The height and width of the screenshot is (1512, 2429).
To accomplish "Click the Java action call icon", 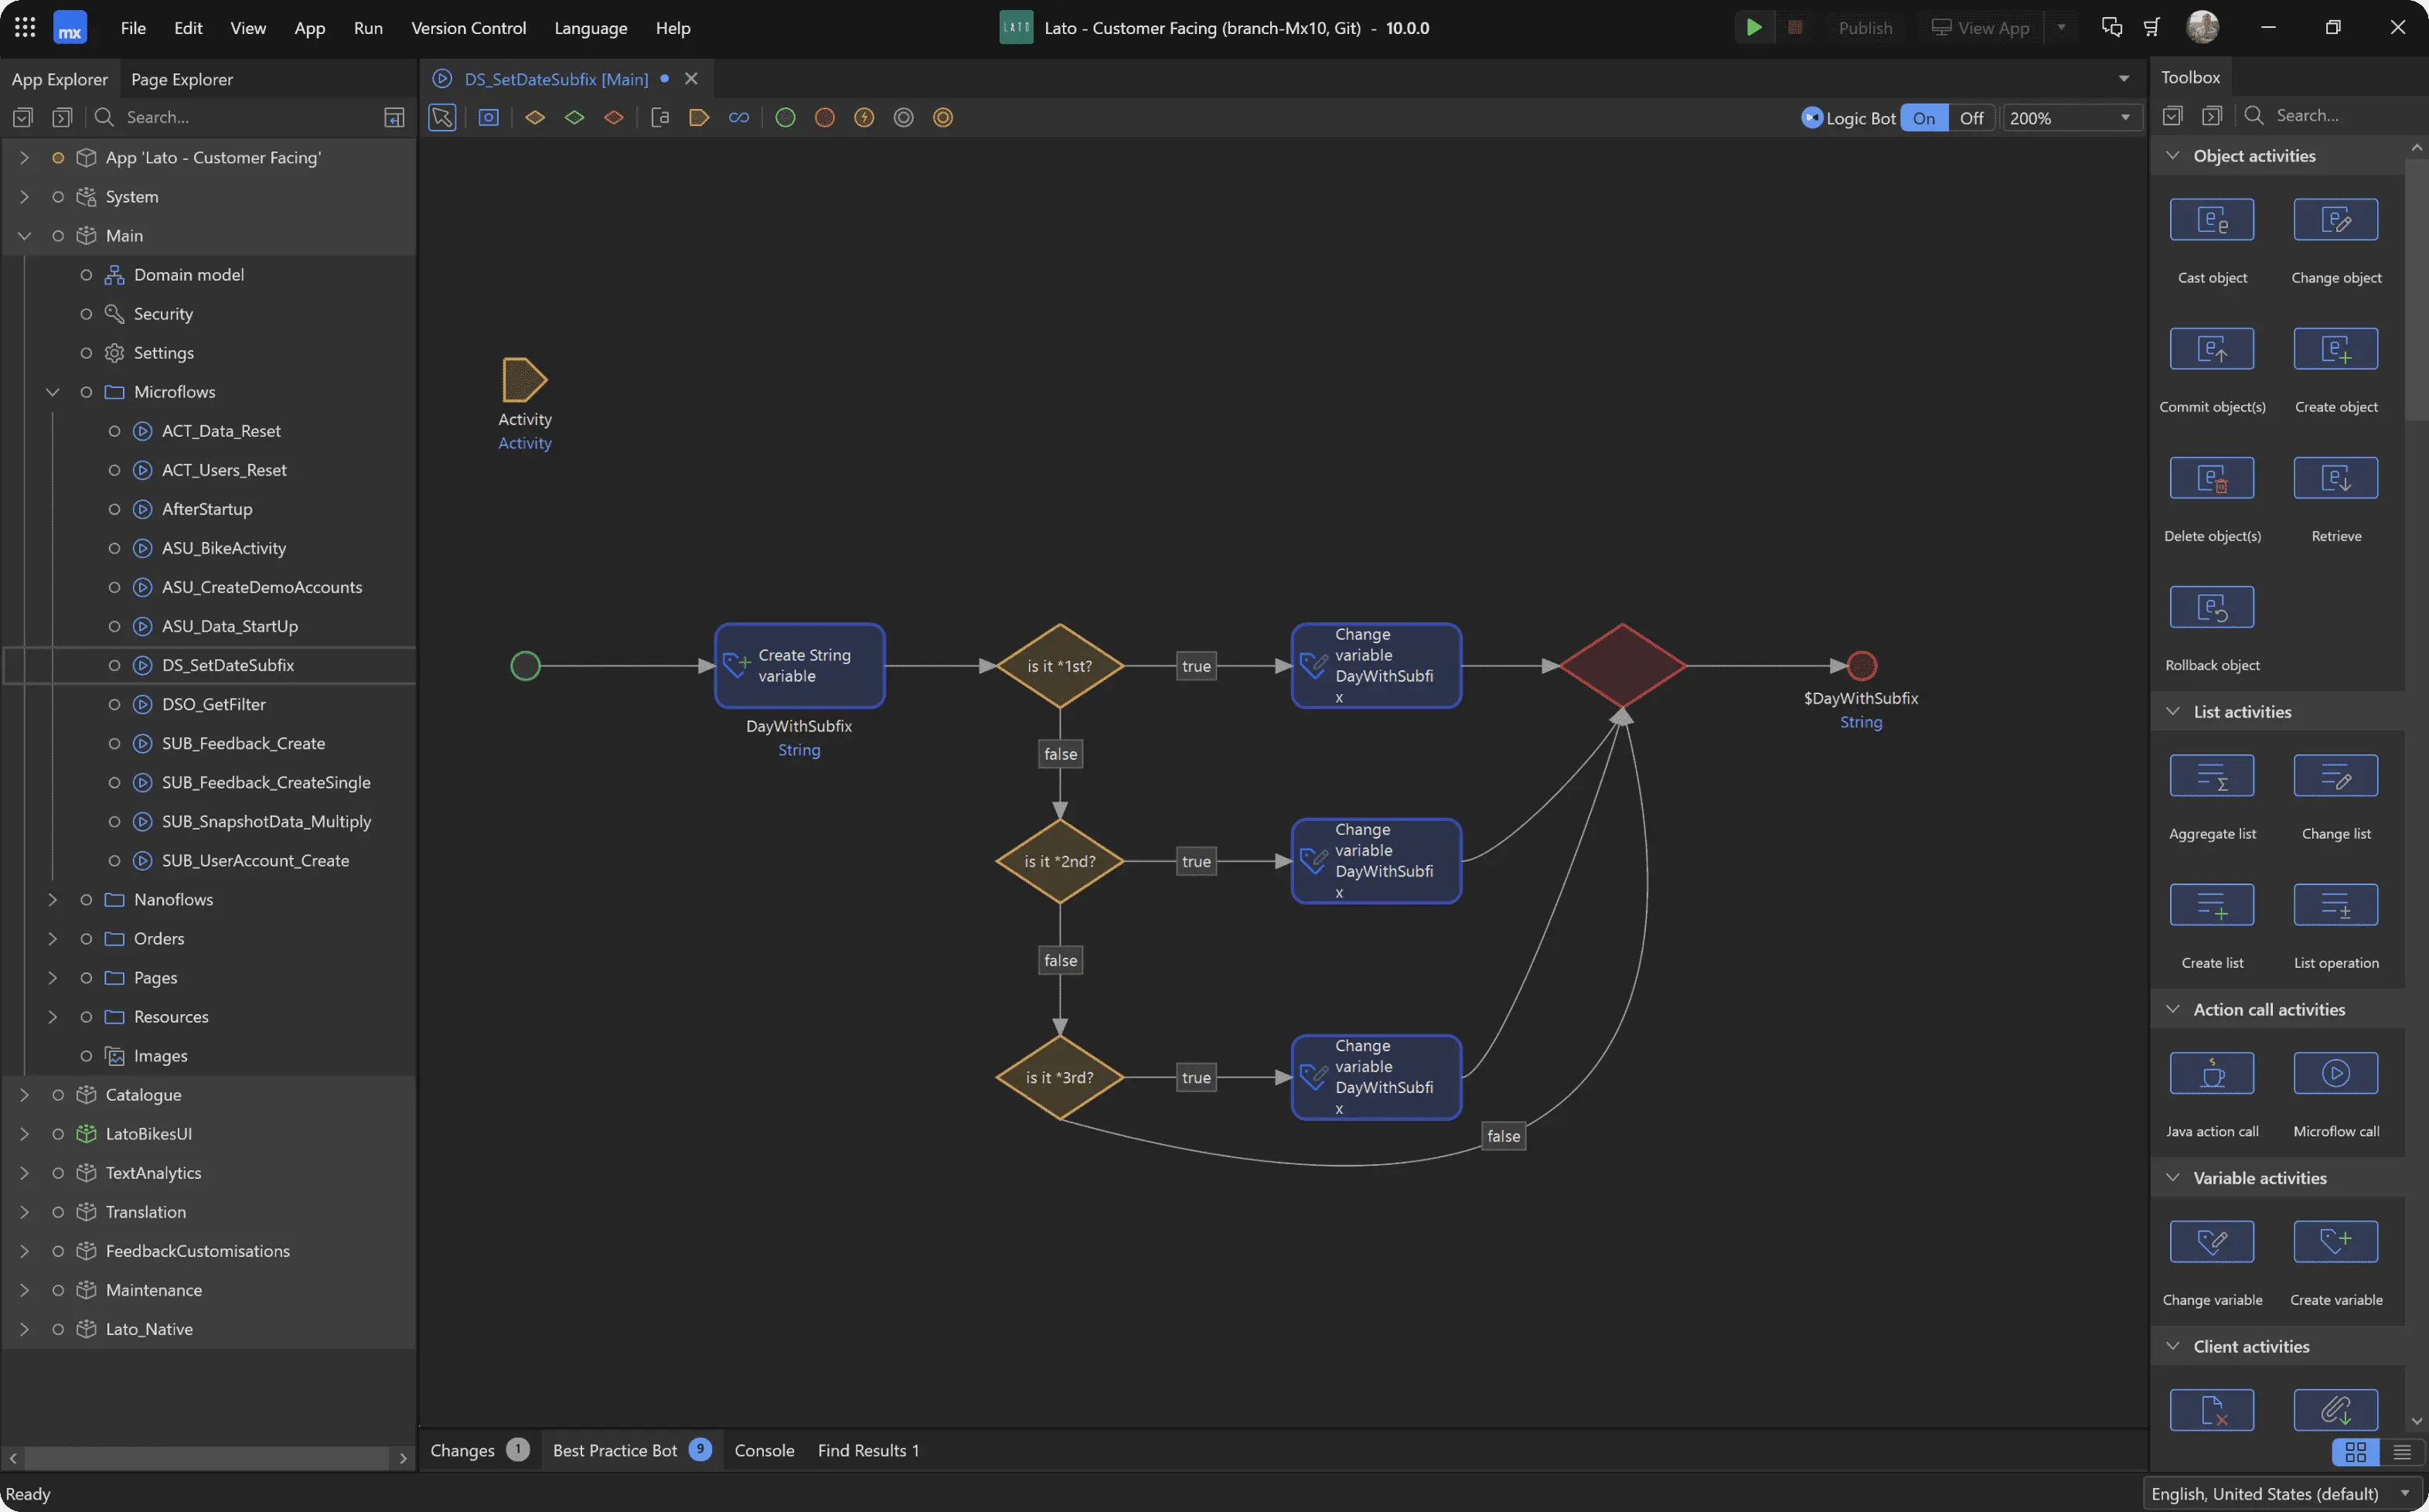I will point(2211,1073).
